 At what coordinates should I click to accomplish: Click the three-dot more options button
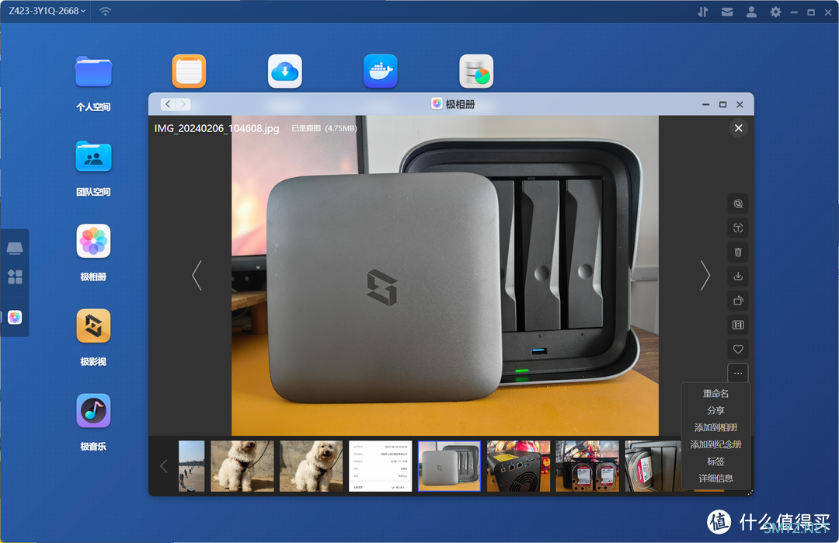(738, 373)
